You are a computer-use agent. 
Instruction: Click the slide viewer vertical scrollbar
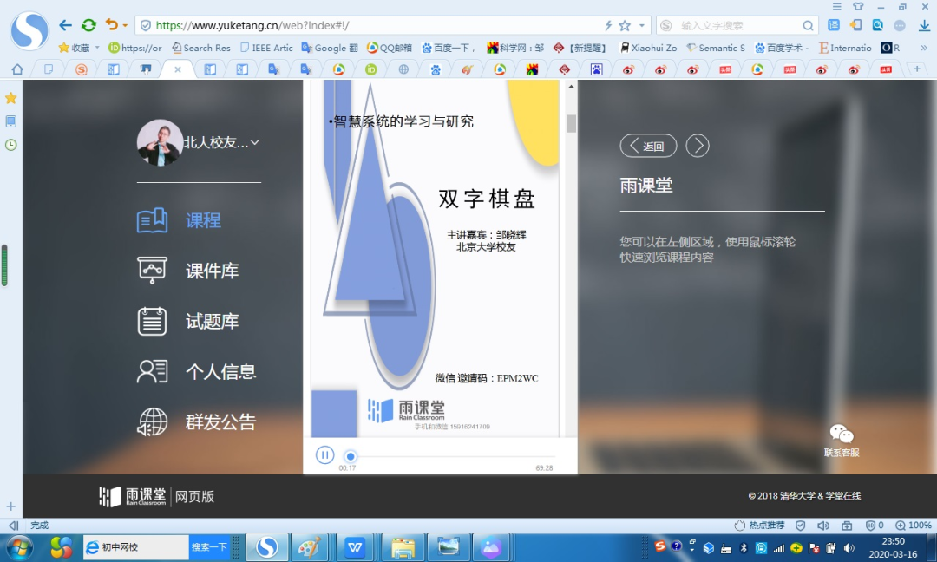(571, 124)
